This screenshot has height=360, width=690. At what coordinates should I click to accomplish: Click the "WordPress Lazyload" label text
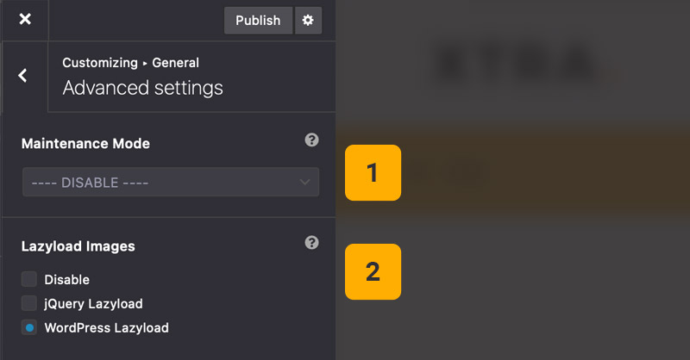[x=106, y=327]
